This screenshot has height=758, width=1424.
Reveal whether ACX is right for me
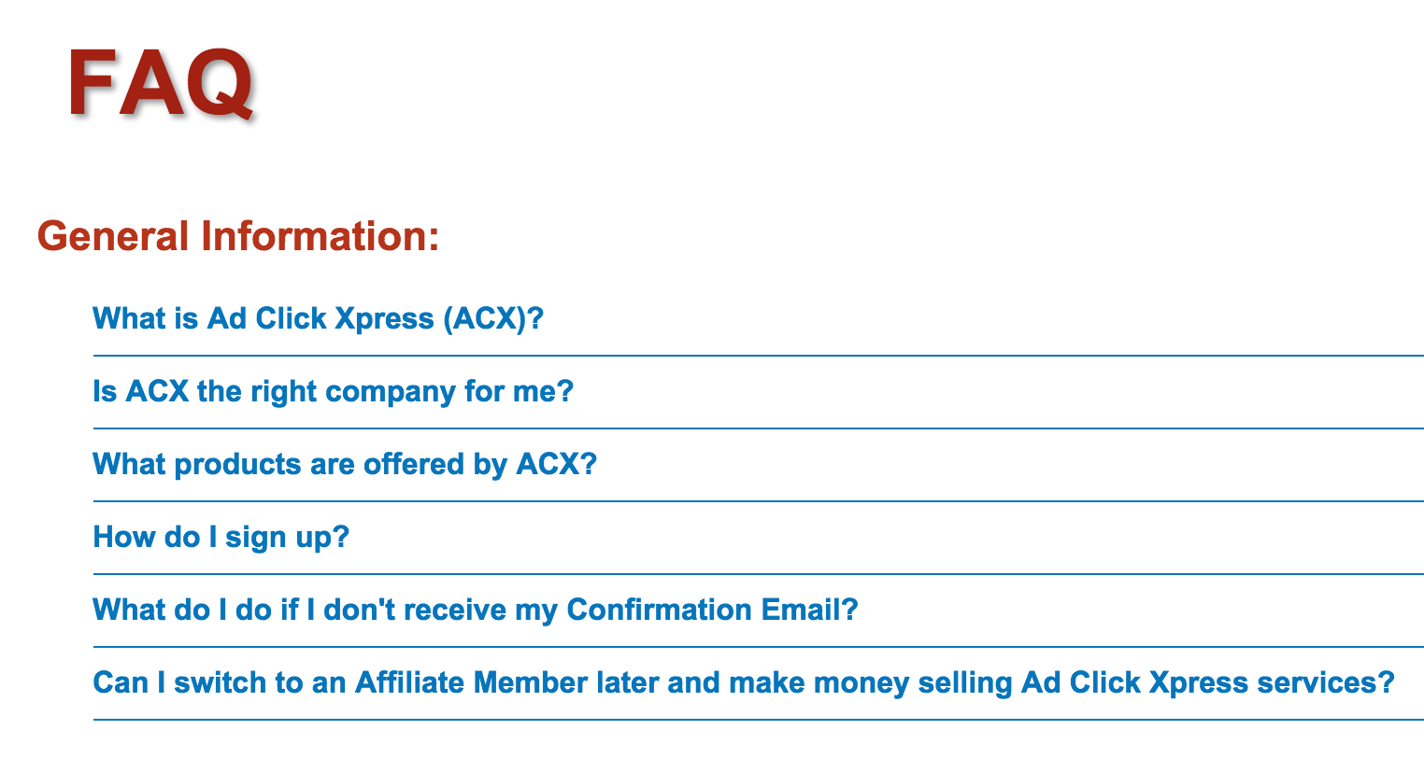pyautogui.click(x=333, y=392)
